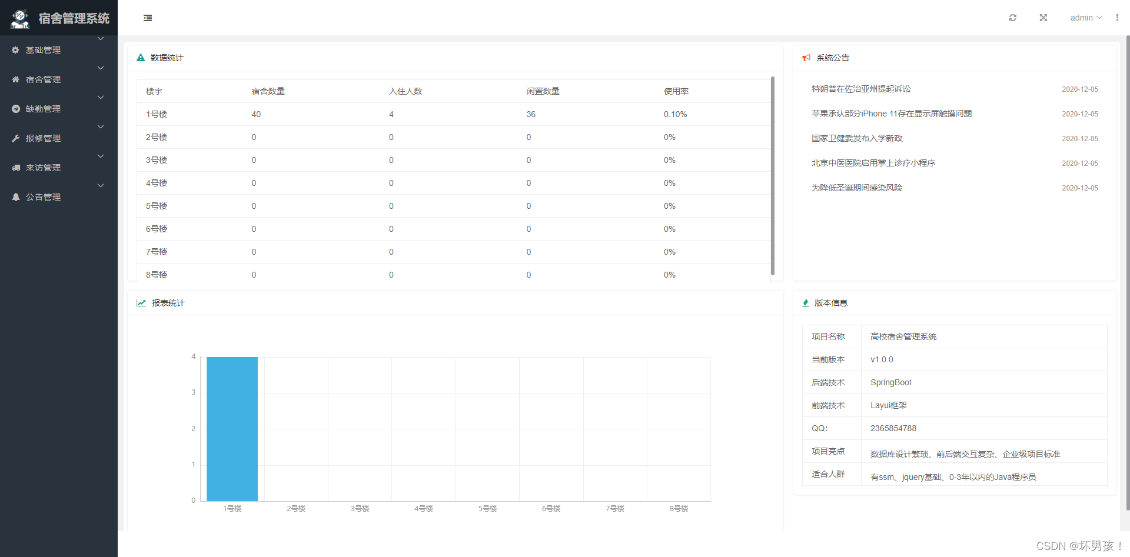Expand the 来访管理 chevron
This screenshot has width=1130, height=557.
[x=101, y=156]
